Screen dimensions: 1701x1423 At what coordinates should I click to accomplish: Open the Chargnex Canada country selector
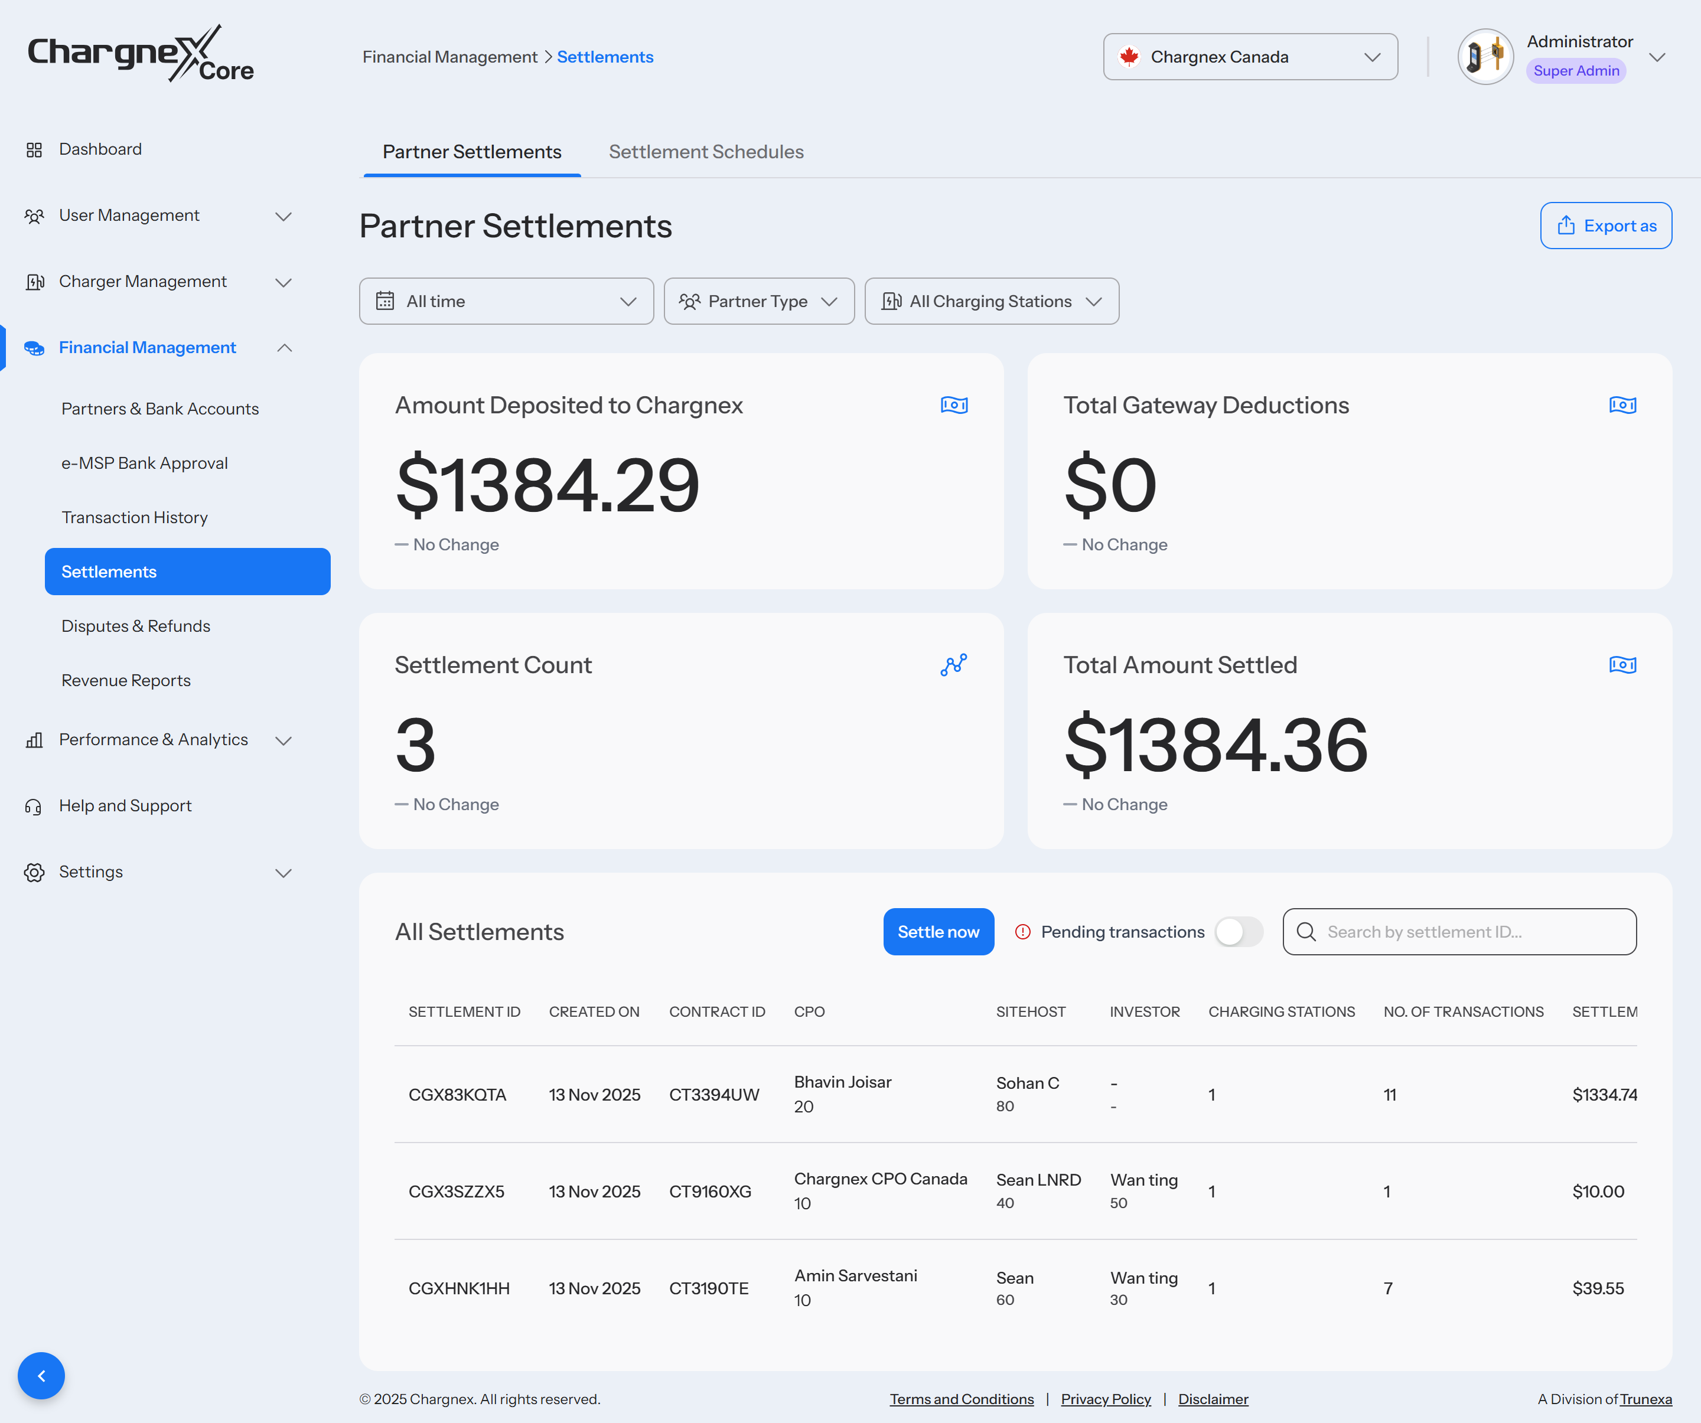pyautogui.click(x=1250, y=57)
